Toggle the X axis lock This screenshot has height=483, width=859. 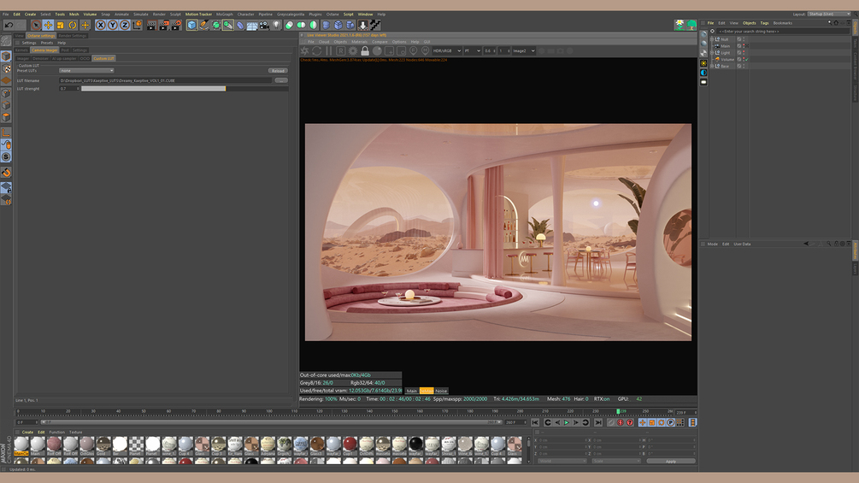[100, 25]
